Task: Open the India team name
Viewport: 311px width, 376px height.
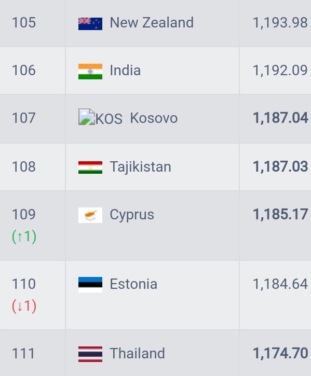Action: coord(125,71)
